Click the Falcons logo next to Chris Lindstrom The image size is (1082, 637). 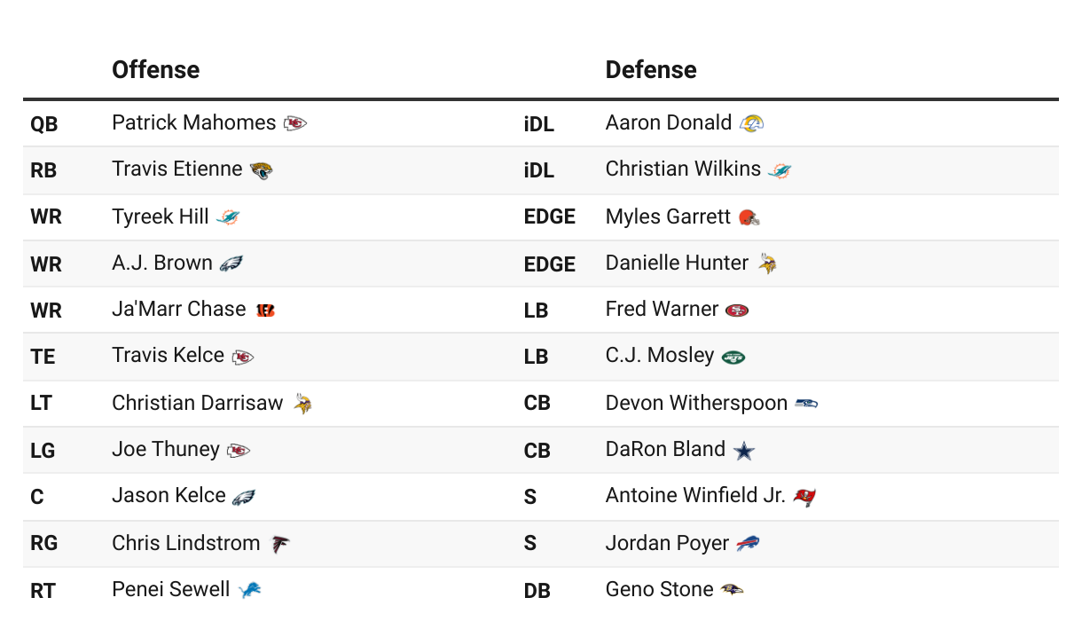coord(279,544)
